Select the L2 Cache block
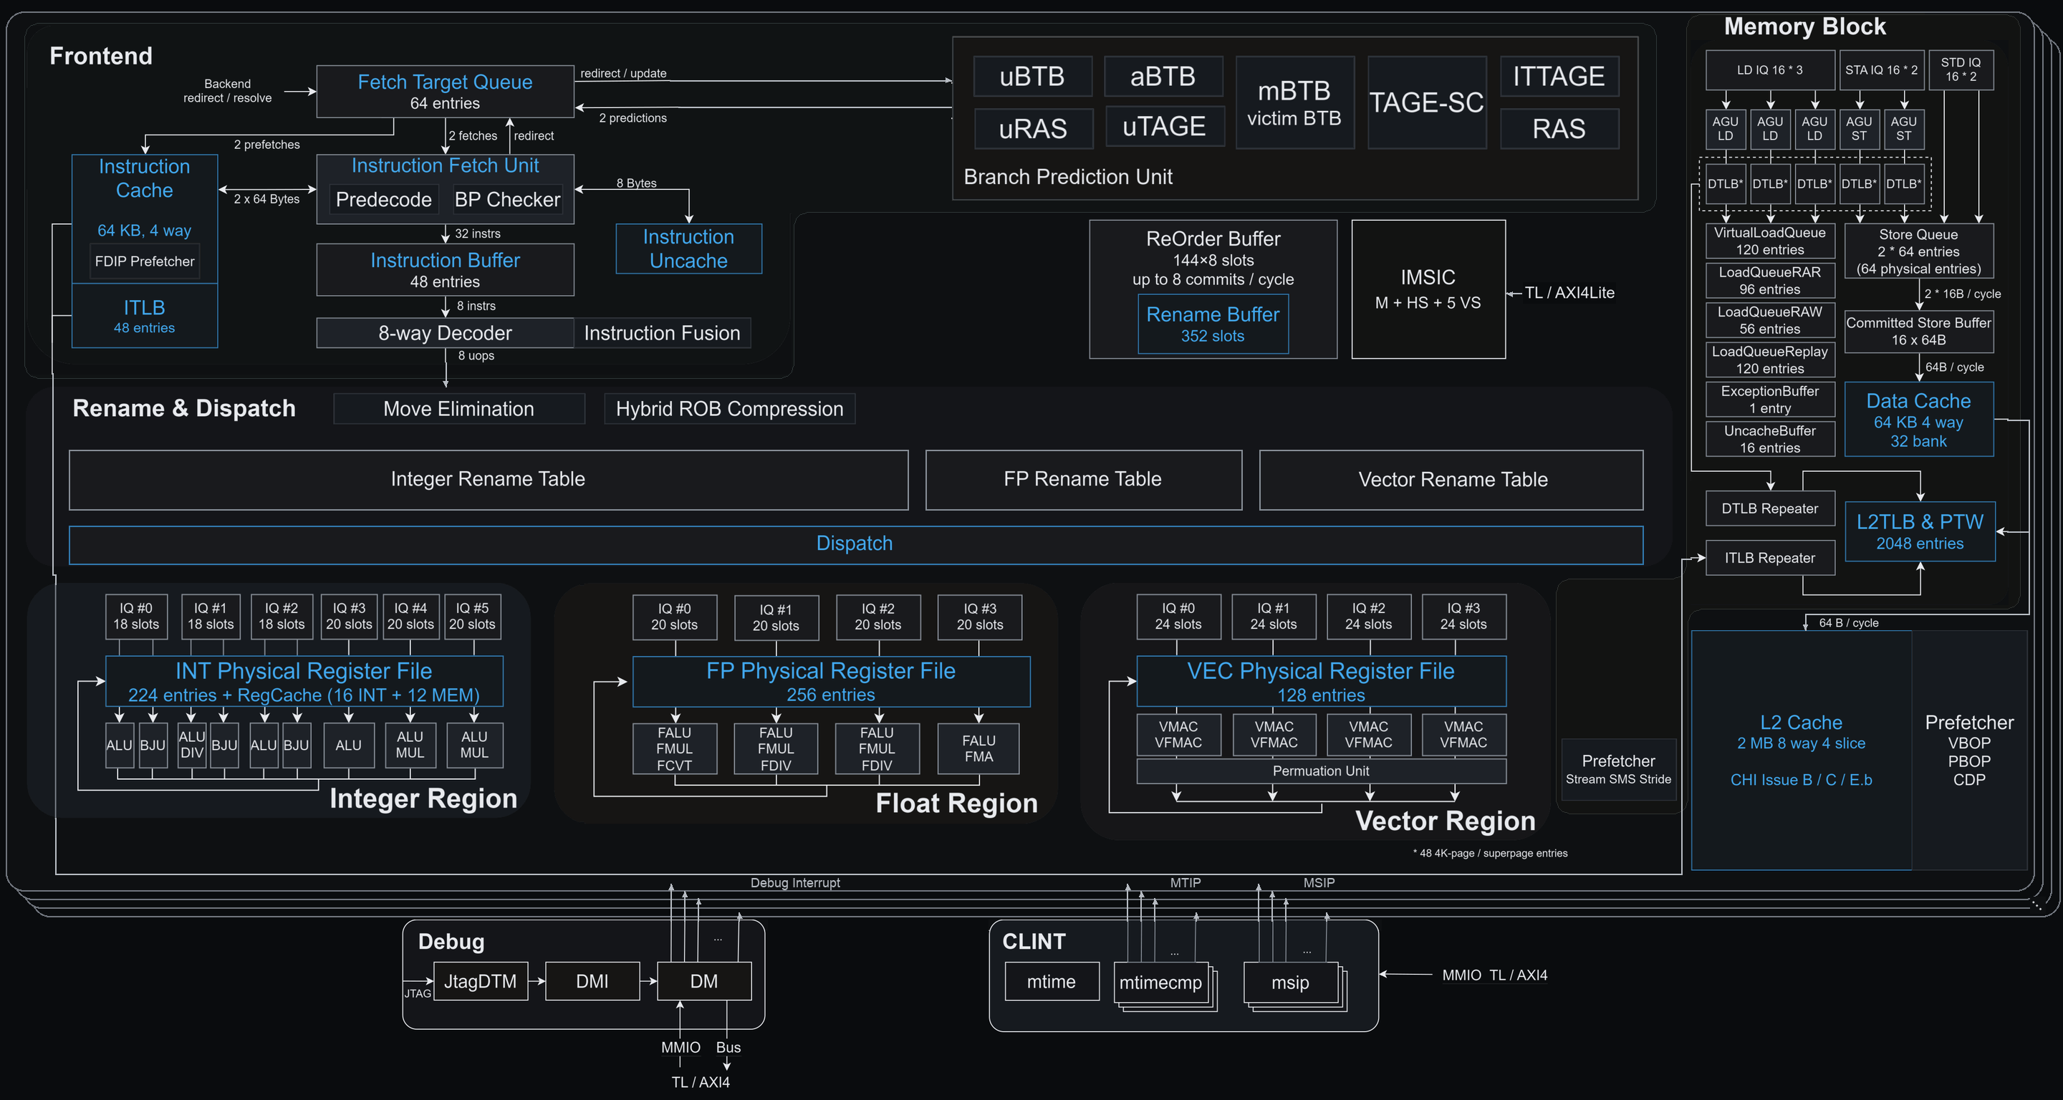2063x1100 pixels. pos(1801,750)
